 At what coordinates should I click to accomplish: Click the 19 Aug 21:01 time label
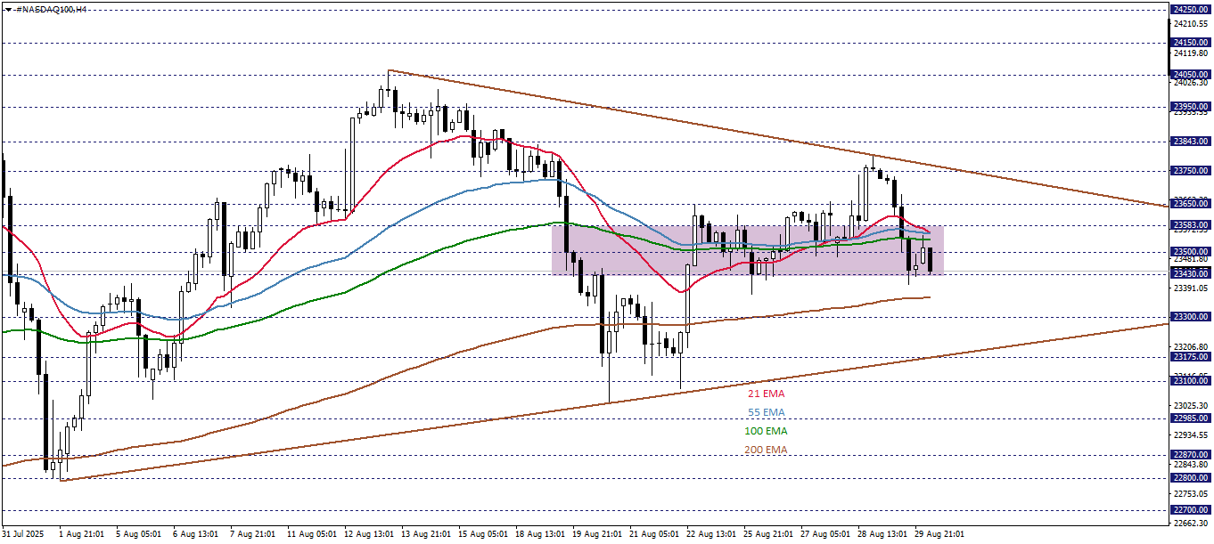click(x=597, y=534)
